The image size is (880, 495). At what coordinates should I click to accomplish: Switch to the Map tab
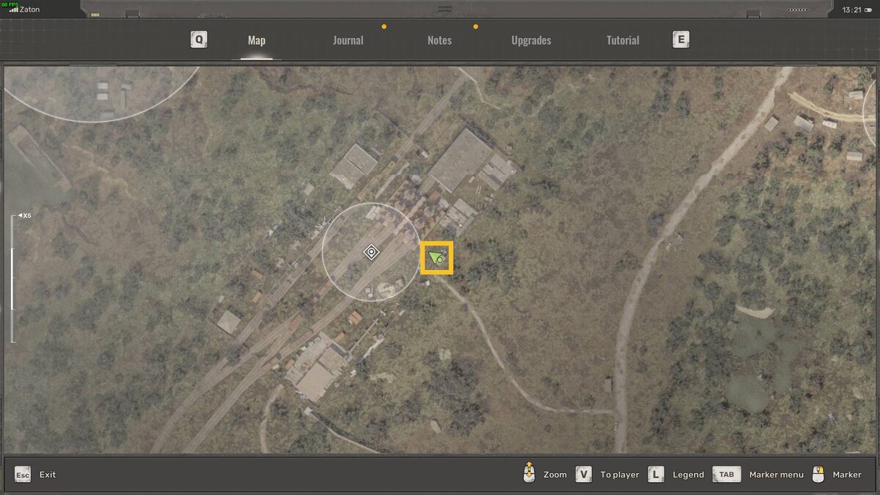click(257, 40)
